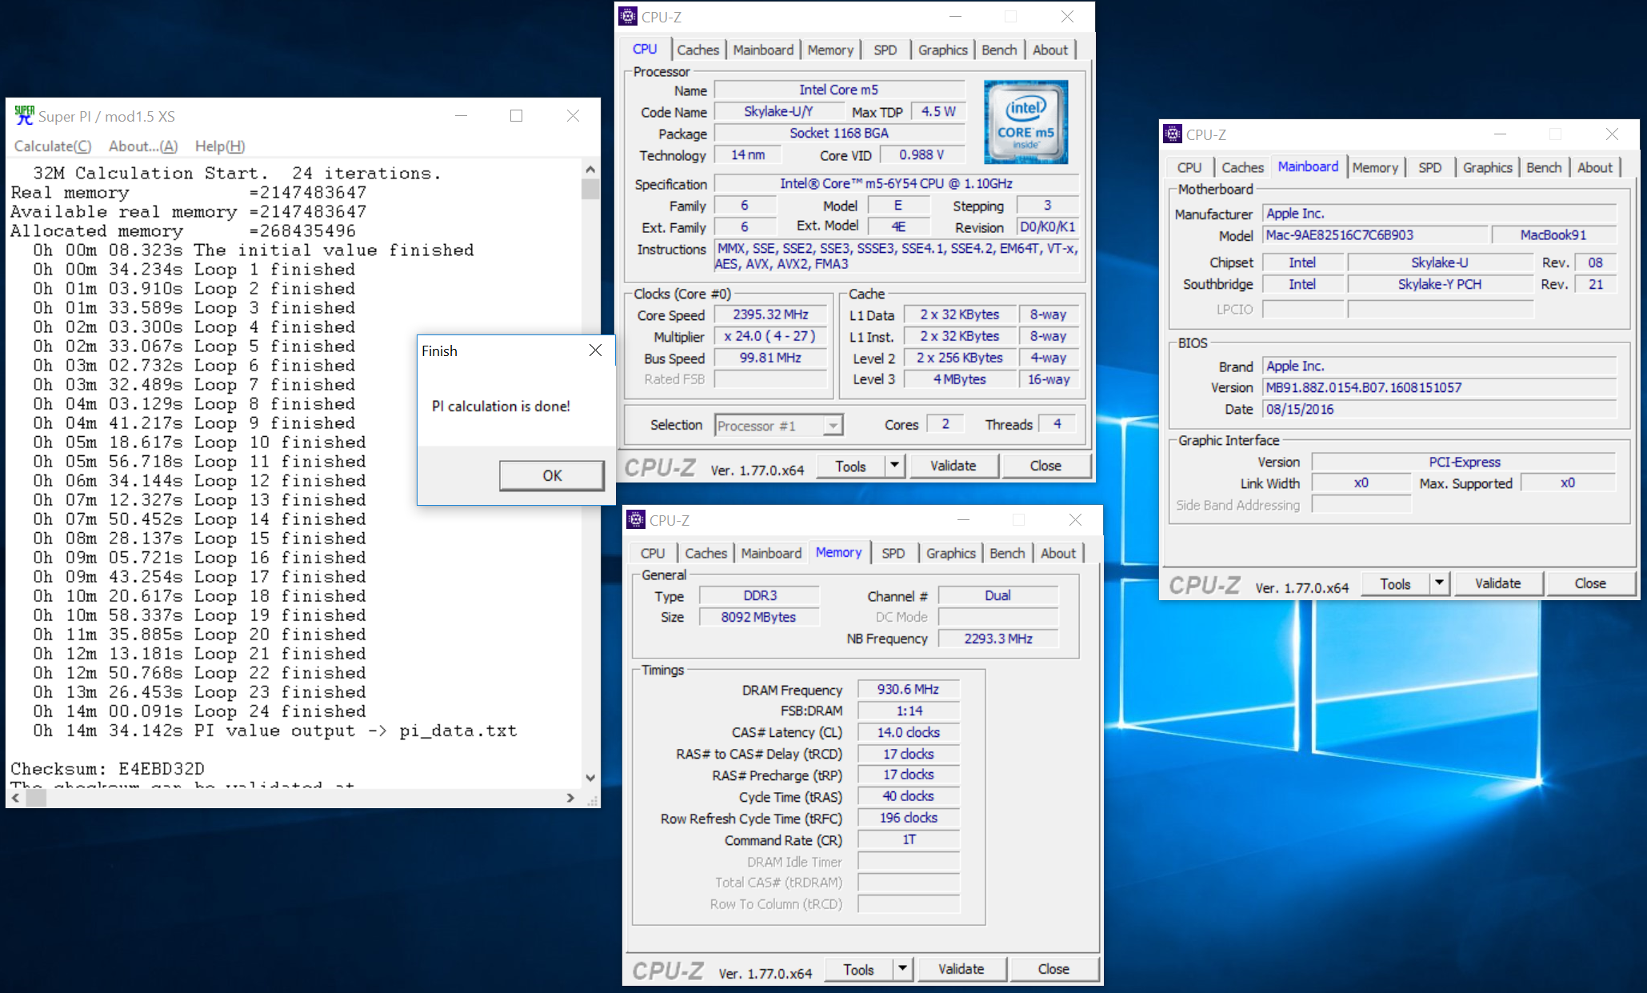Viewport: 1647px width, 993px height.
Task: Switch to Mainboard tab in the CPU window
Action: (763, 50)
